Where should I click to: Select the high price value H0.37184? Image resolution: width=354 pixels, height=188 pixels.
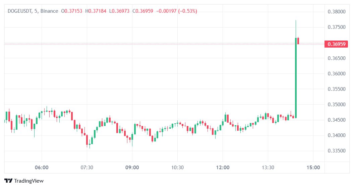[x=96, y=11]
